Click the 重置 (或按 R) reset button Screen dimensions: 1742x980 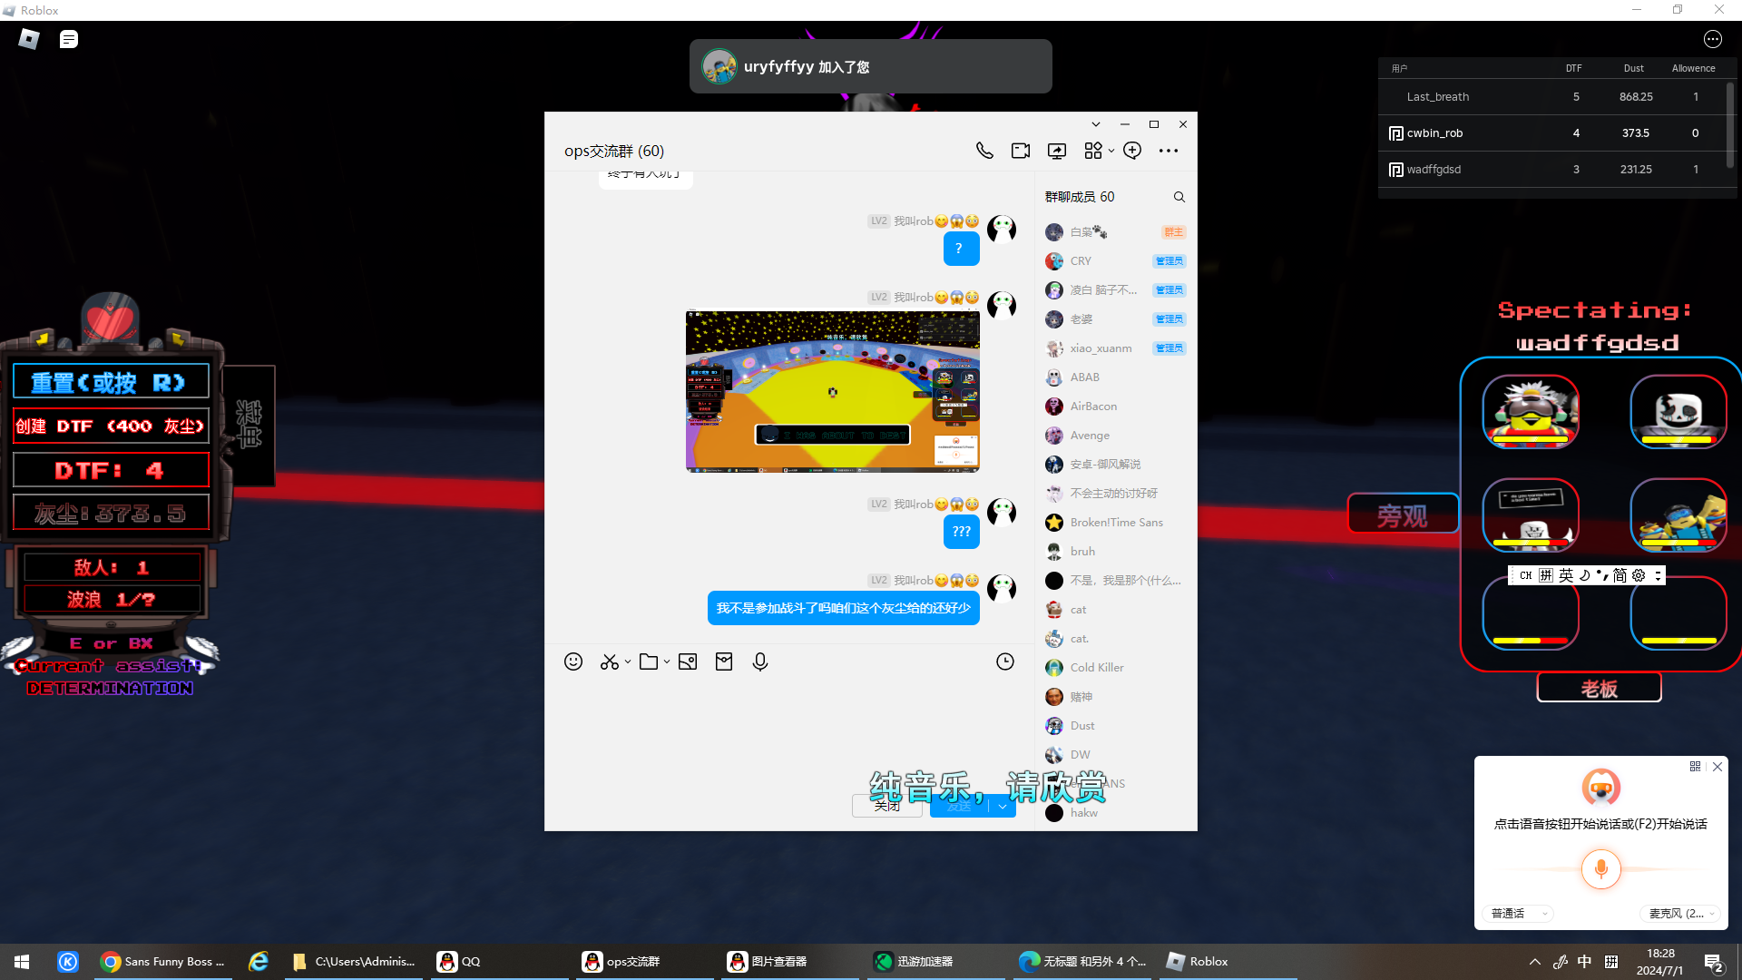tap(111, 382)
